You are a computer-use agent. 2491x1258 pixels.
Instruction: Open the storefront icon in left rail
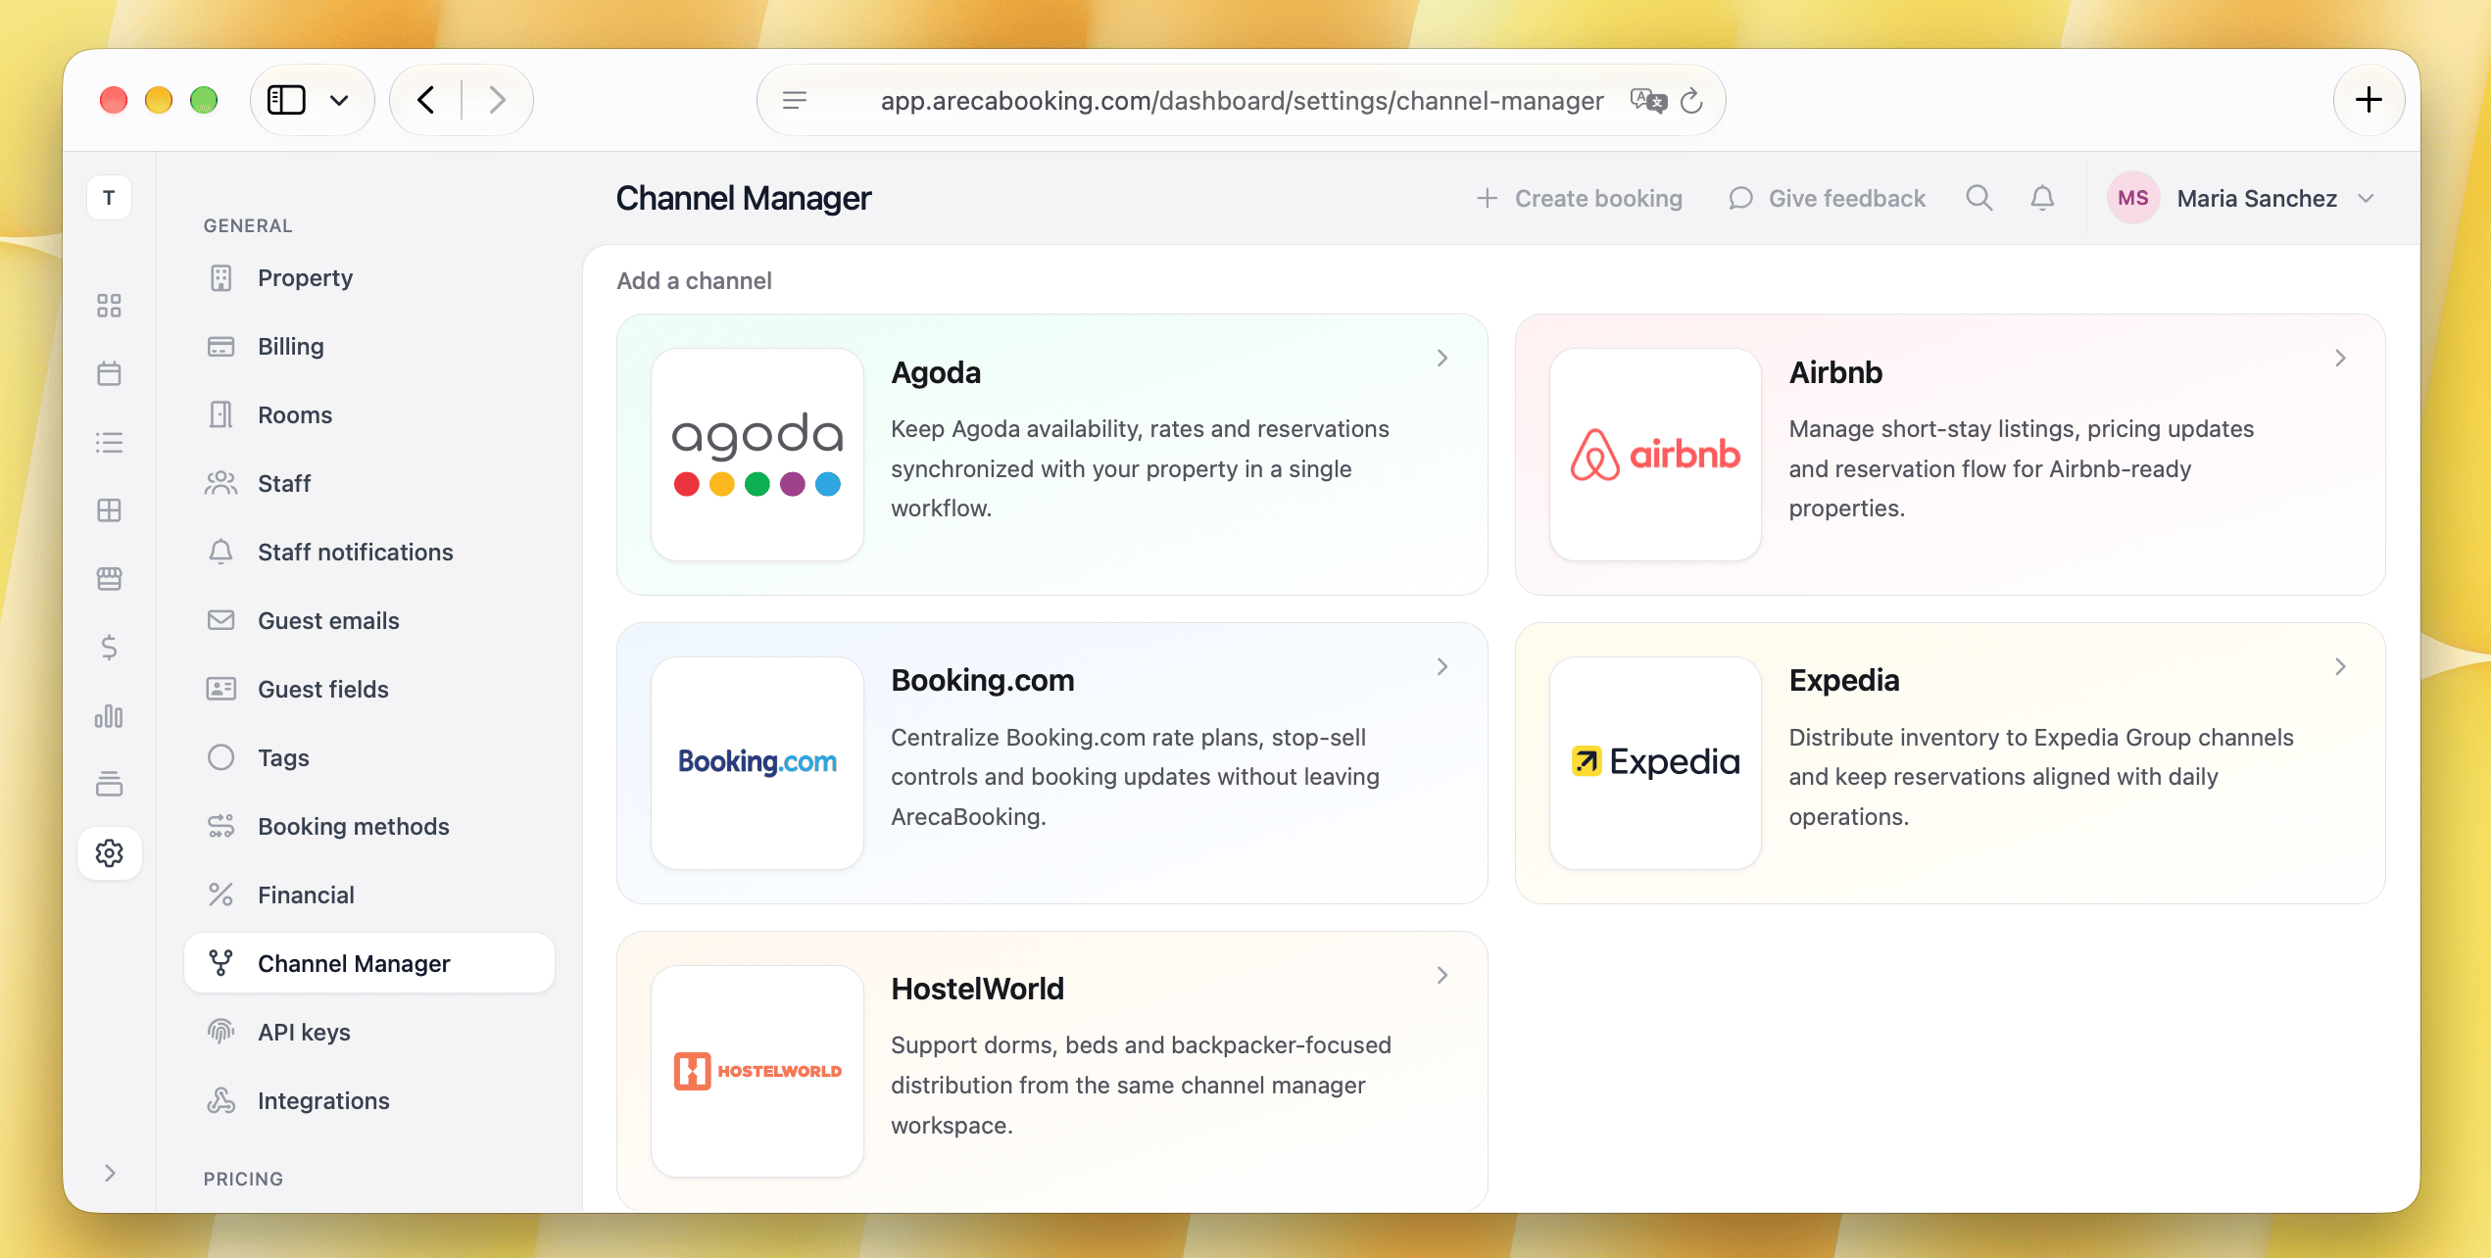click(x=109, y=579)
